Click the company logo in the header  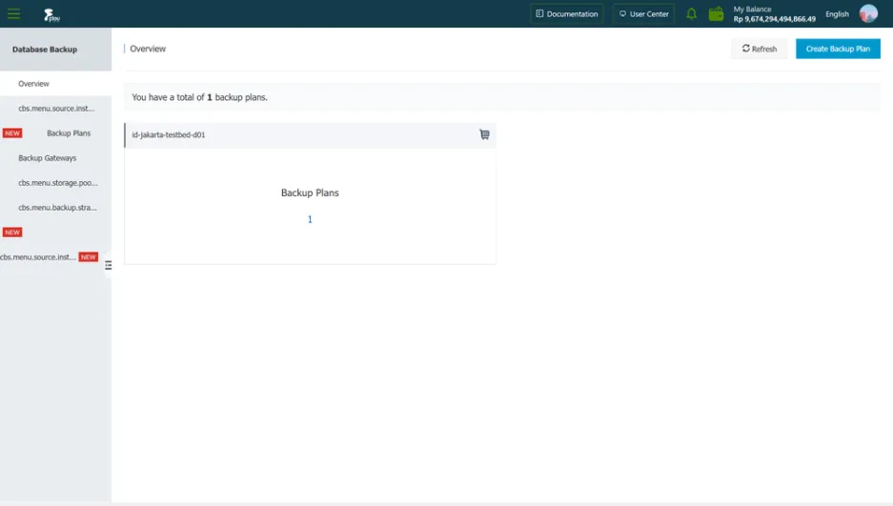51,15
